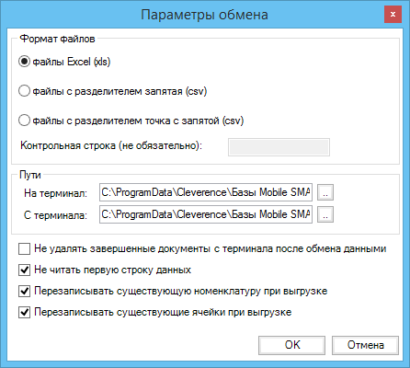410x368 pixels.
Task: Confirm settings with the OK button
Action: click(x=291, y=345)
